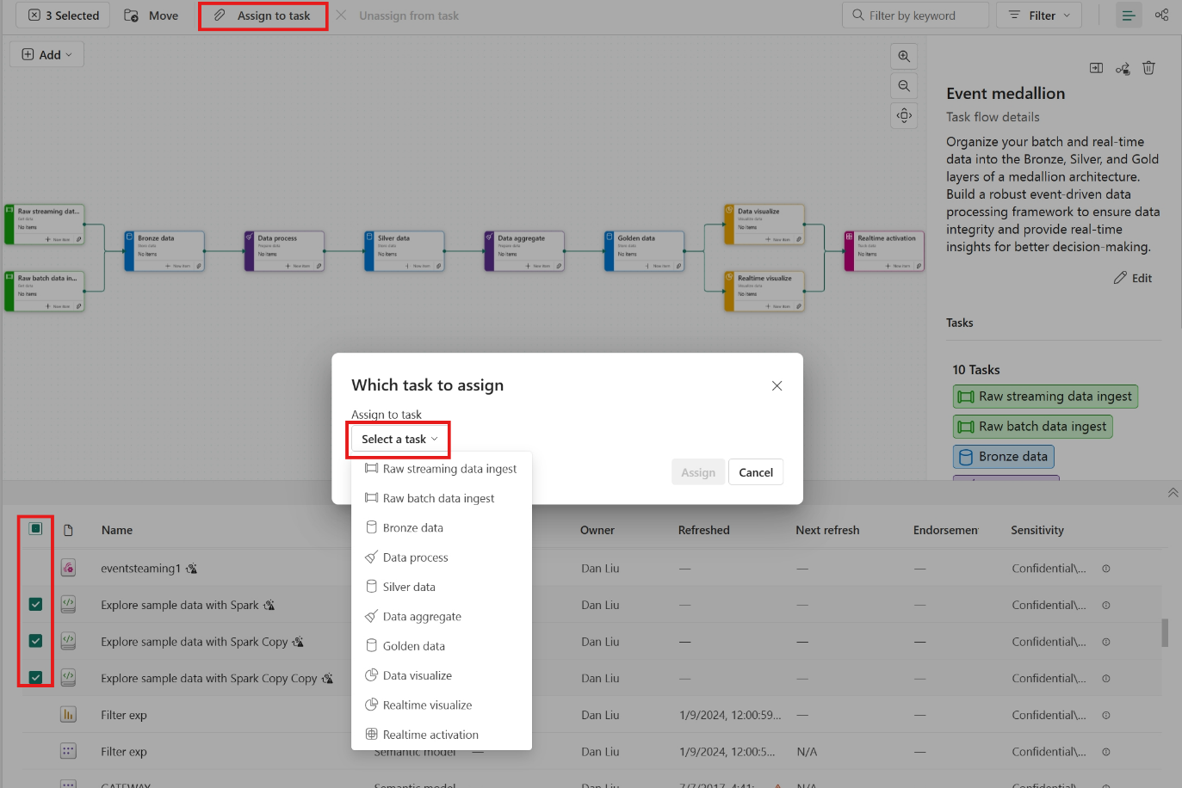Select the Raw streaming data node on canvas
The height and width of the screenshot is (788, 1182).
pyautogui.click(x=45, y=225)
